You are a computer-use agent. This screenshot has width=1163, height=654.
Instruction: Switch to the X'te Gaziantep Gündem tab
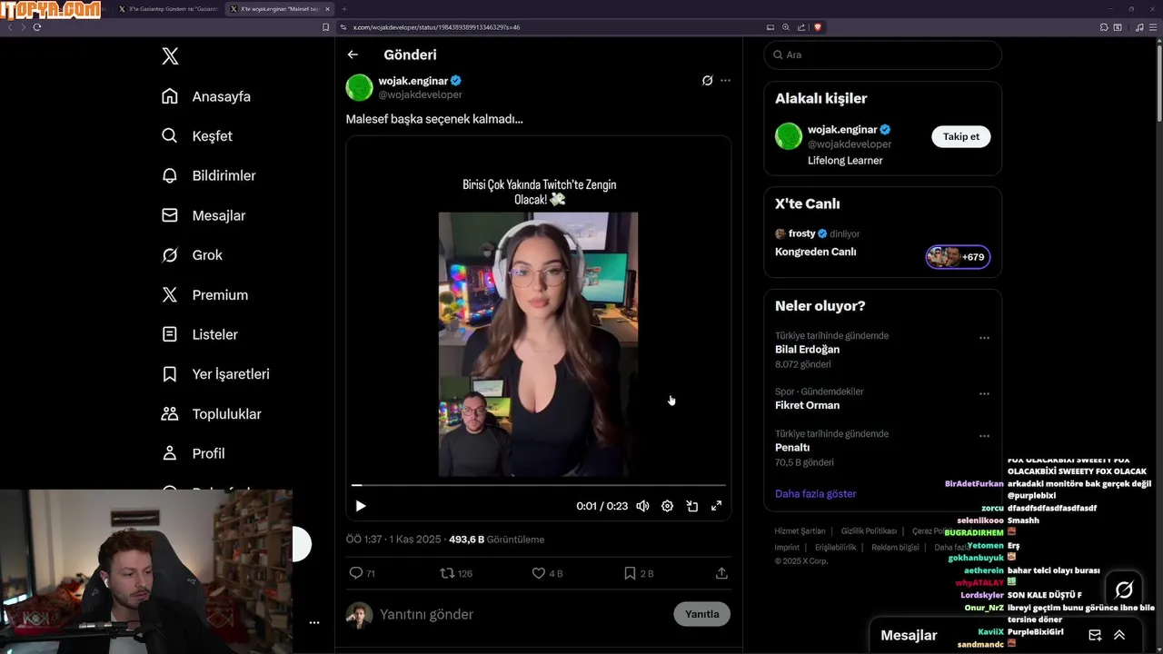click(x=167, y=9)
